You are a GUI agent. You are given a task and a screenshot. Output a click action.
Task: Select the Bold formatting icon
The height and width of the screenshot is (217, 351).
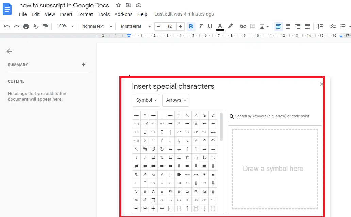[191, 26]
